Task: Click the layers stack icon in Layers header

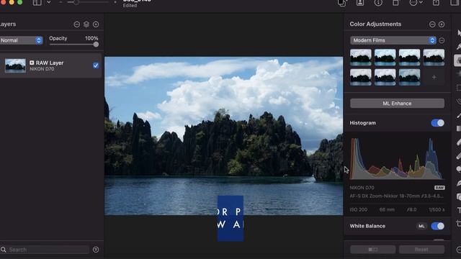Action: click(x=86, y=24)
